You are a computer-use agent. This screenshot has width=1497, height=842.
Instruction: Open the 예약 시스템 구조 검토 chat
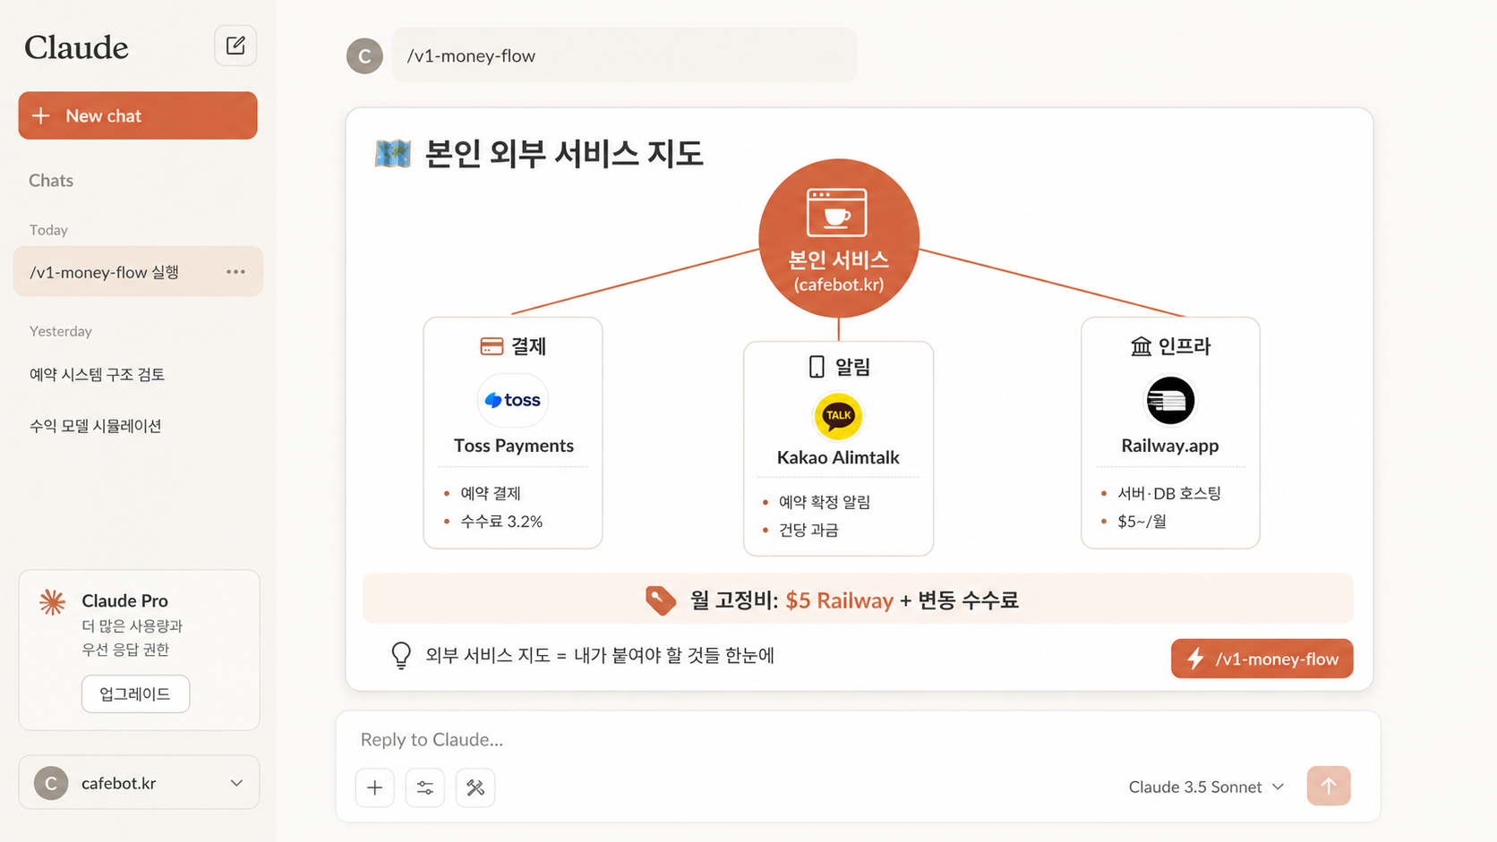(97, 374)
